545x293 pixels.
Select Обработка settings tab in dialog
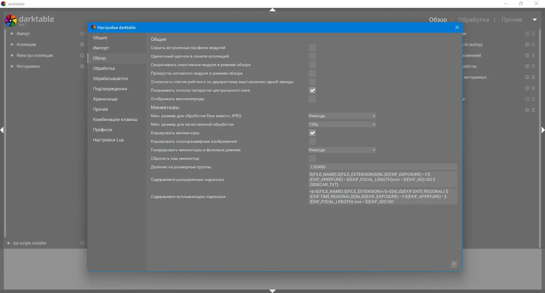(x=116, y=68)
